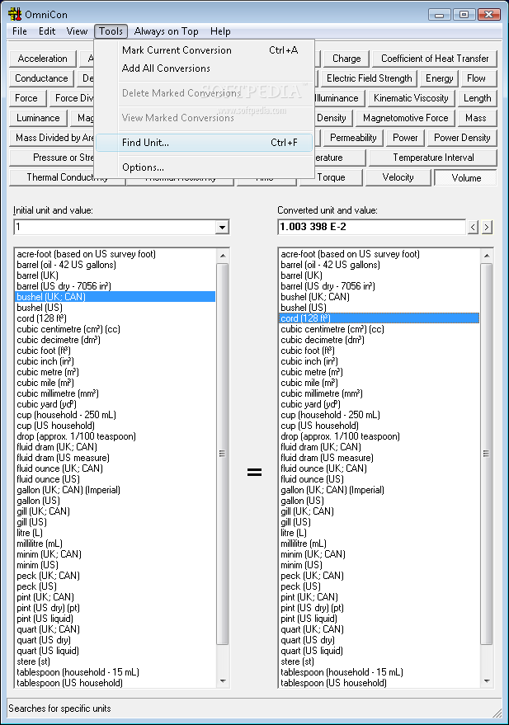
Task: Select 'bushel (US)' in initial unit list
Action: click(115, 308)
